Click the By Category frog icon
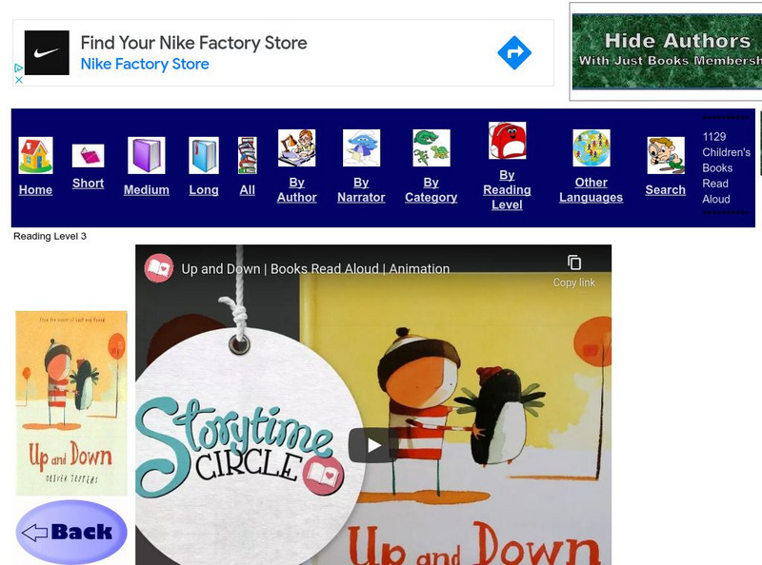This screenshot has width=762, height=565. [431, 148]
